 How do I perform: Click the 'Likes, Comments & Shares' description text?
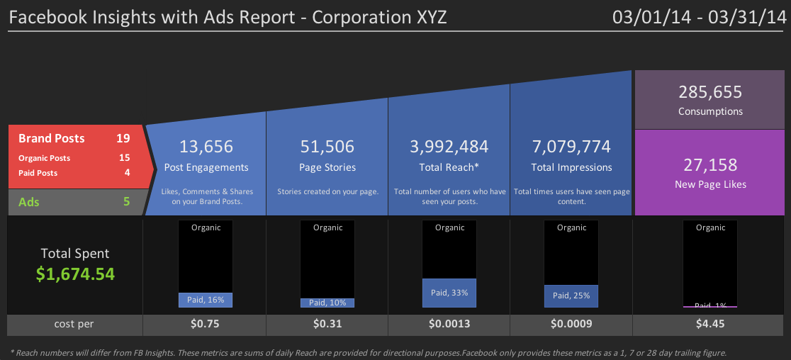(208, 196)
